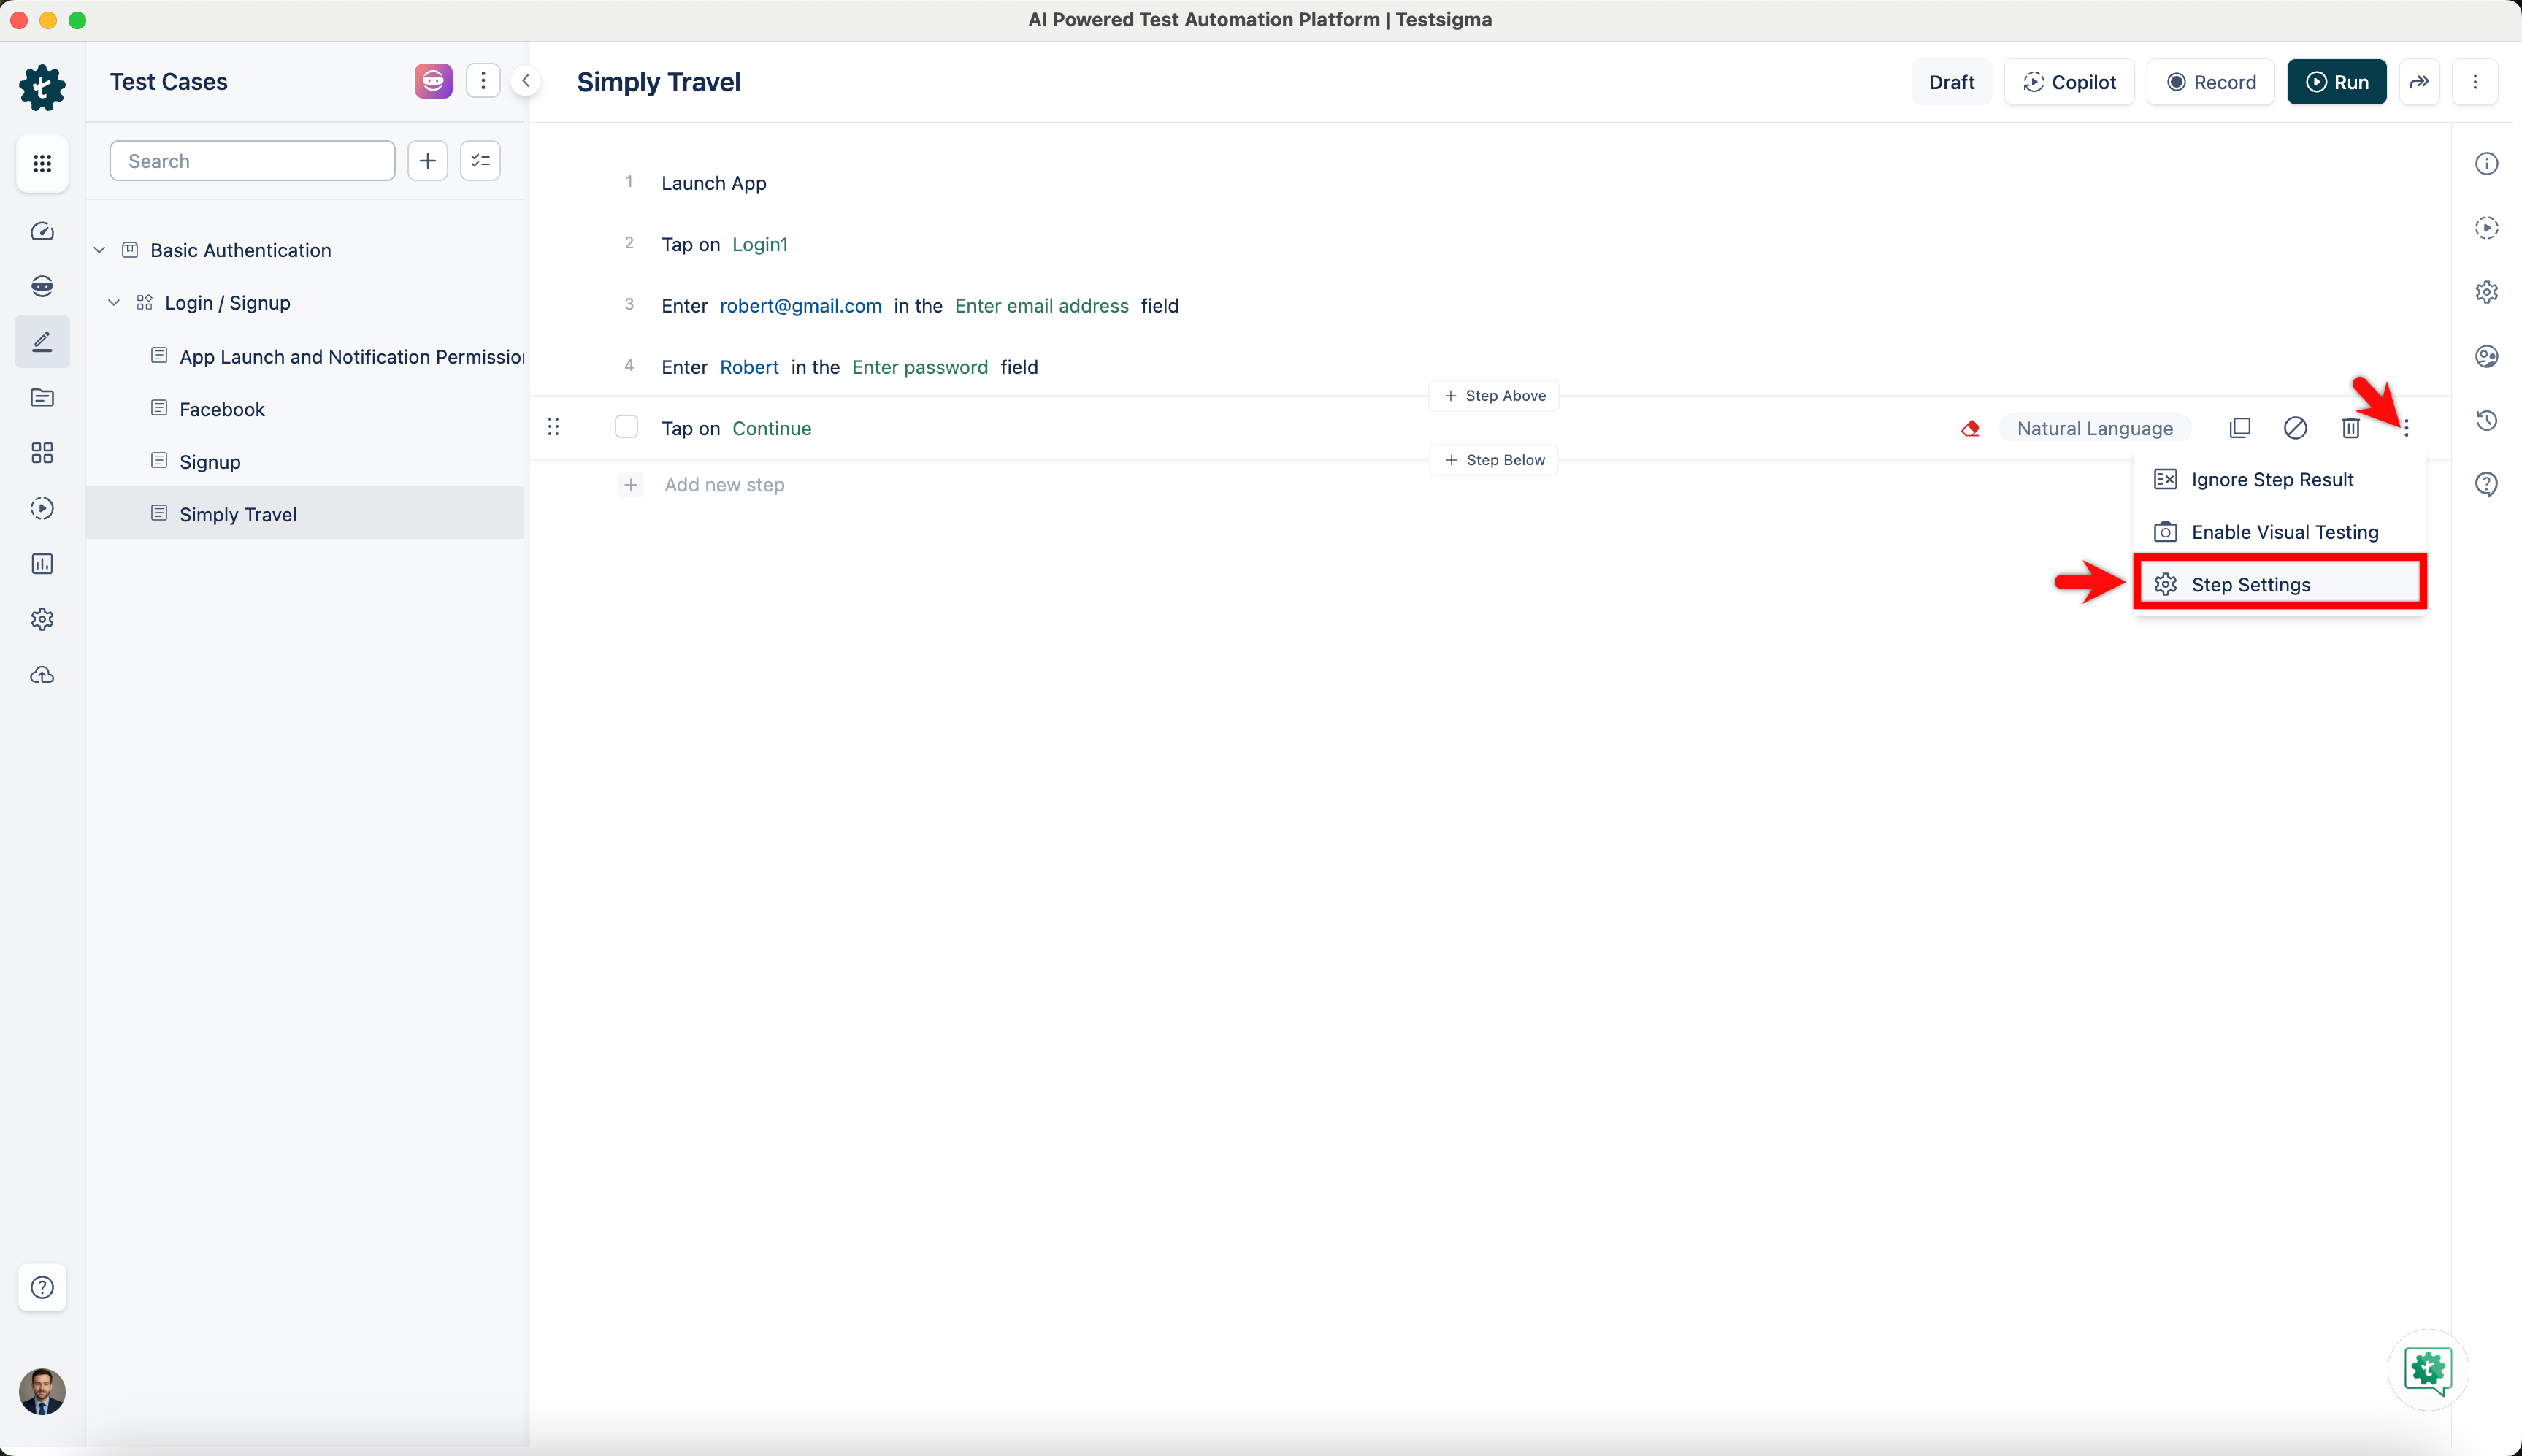Select Ignore Step Result in the menu
The height and width of the screenshot is (1456, 2522).
(x=2273, y=479)
